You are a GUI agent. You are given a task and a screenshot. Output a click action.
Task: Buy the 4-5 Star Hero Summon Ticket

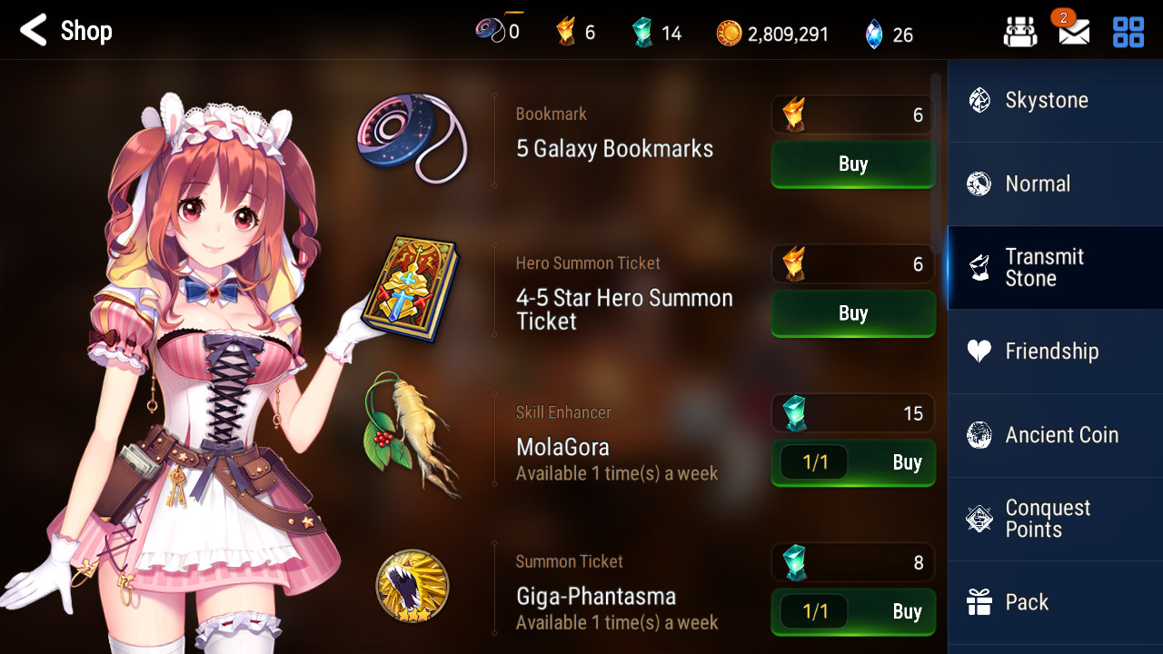pos(853,313)
